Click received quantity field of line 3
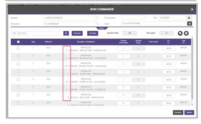201x124 pixels. pyautogui.click(x=138, y=64)
